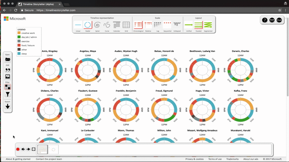Select the Spiral timeline representation
The image size is (289, 162).
[x=97, y=25]
